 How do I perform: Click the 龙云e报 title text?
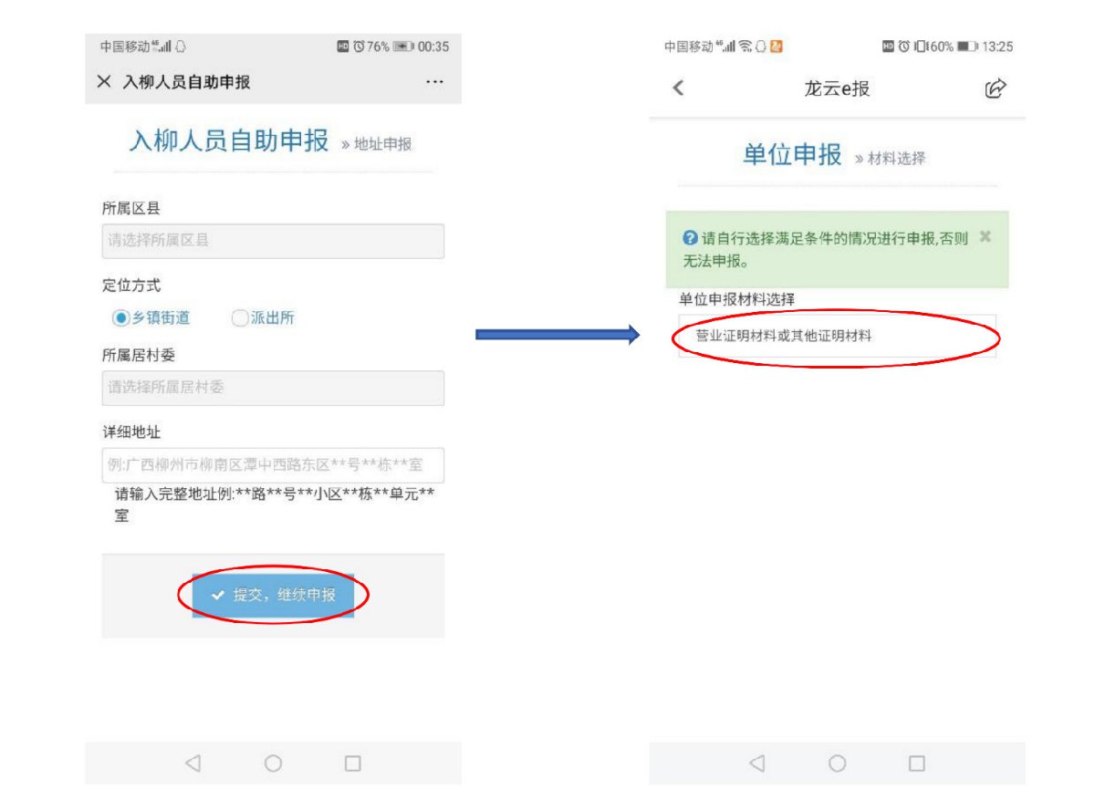(837, 88)
